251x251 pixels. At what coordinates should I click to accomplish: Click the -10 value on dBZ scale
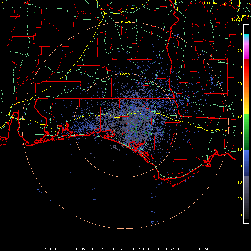pyautogui.click(x=238, y=182)
